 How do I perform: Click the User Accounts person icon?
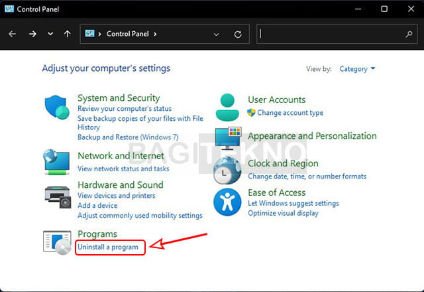pyautogui.click(x=227, y=108)
